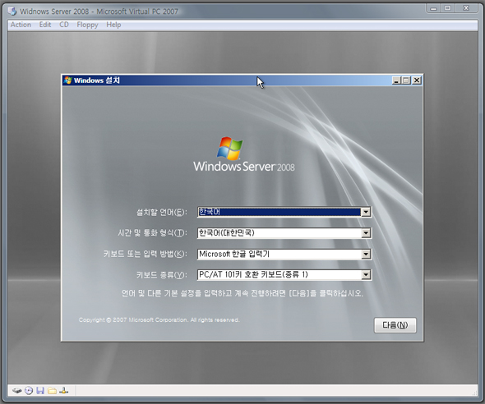The width and height of the screenshot is (485, 404).
Task: Click the Virtual PC title bar icon
Action: coord(12,11)
